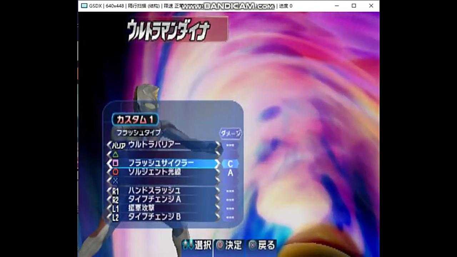Click the 選択 hint text
The height and width of the screenshot is (257, 457).
click(203, 245)
